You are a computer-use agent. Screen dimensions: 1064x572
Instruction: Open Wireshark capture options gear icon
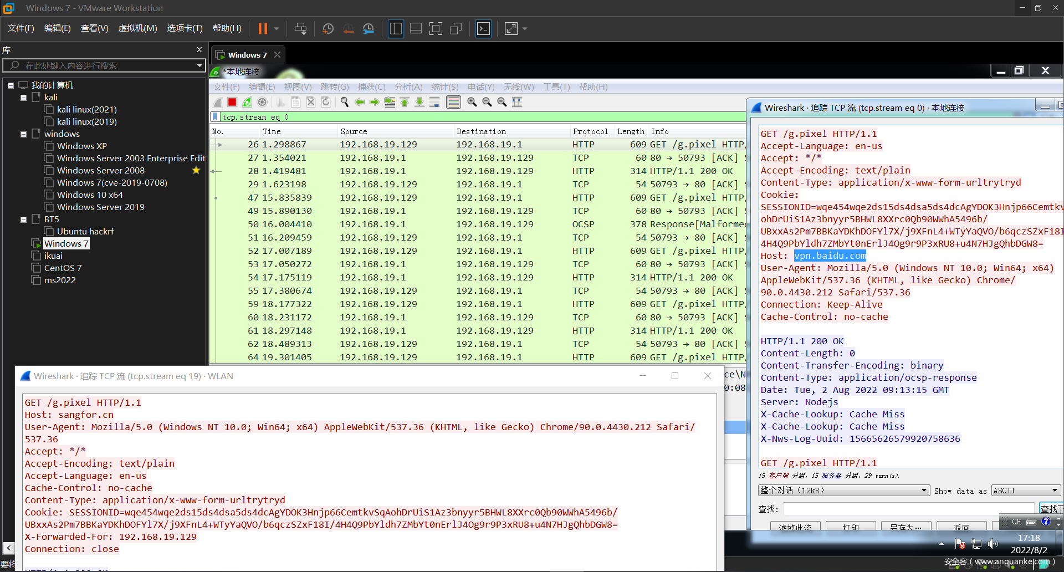click(x=262, y=102)
